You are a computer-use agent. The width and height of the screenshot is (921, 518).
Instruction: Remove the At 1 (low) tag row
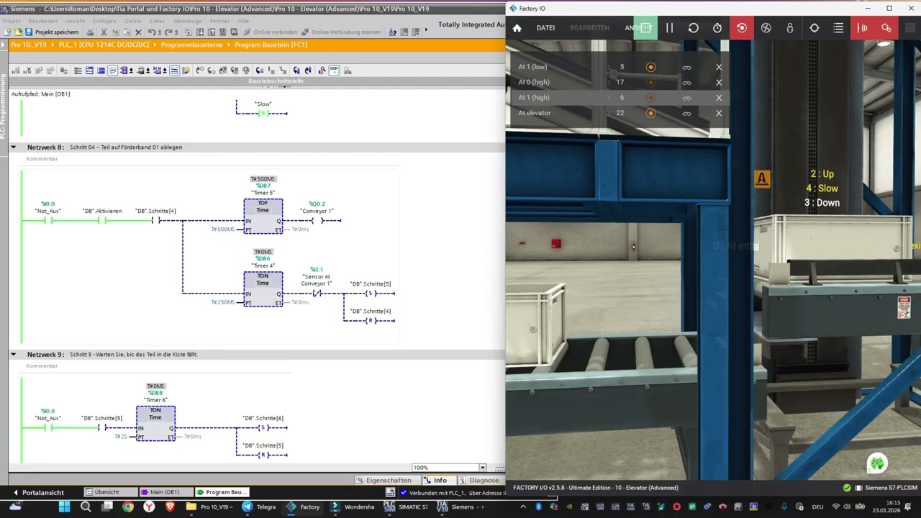coord(719,67)
